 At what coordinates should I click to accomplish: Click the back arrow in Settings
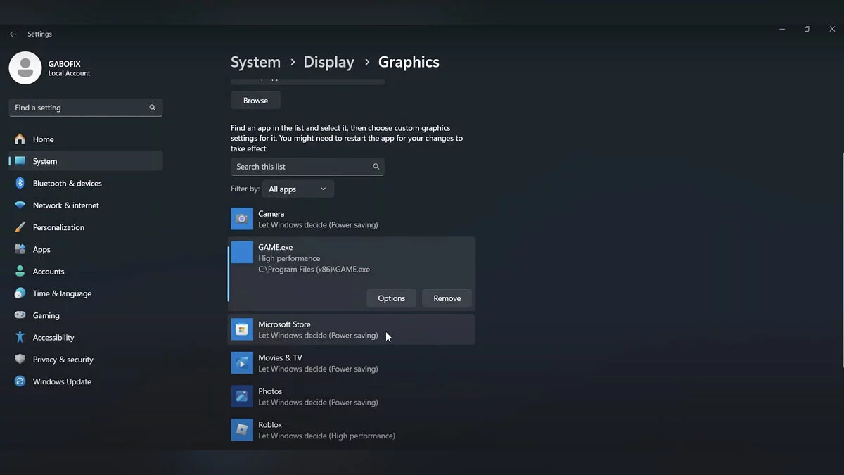pyautogui.click(x=13, y=34)
